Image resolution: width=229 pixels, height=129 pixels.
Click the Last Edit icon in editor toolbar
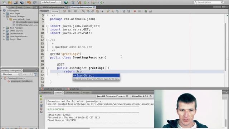tap(64, 11)
